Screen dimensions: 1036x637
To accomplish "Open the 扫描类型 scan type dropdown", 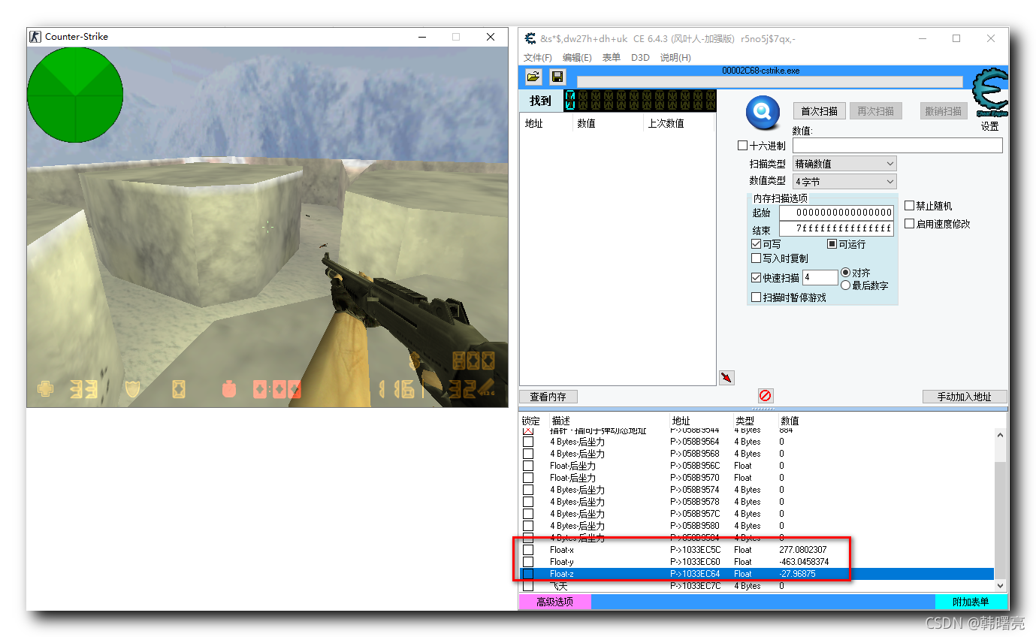I will click(844, 164).
